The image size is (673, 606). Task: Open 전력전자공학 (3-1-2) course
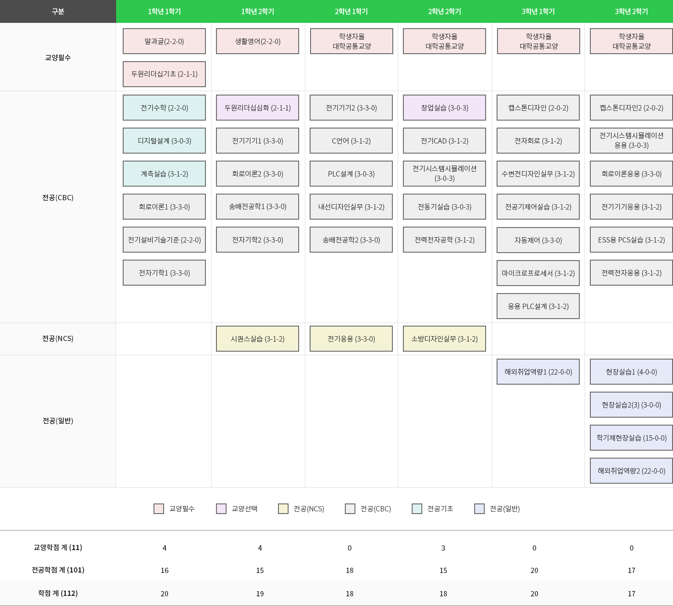444,240
